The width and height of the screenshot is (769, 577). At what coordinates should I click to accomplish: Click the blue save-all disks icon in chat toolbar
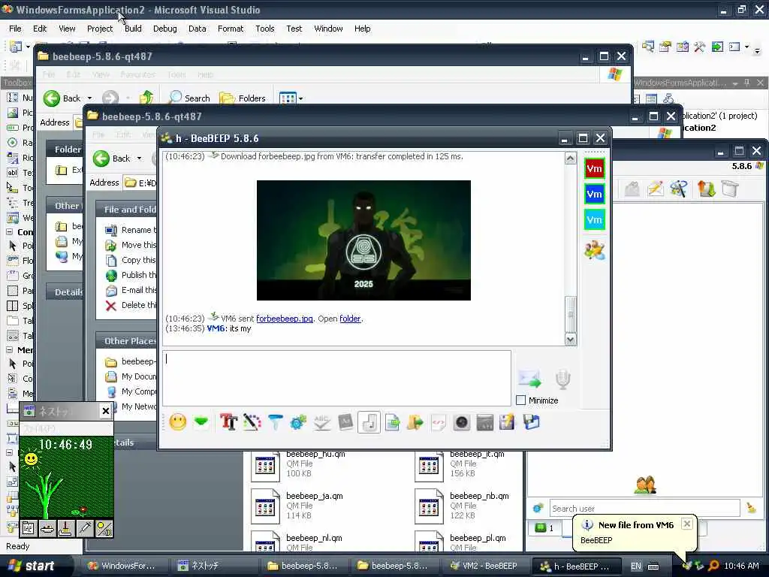click(x=531, y=422)
